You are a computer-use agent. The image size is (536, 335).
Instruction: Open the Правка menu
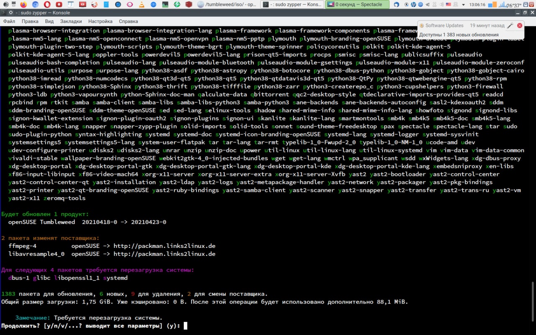point(30,21)
